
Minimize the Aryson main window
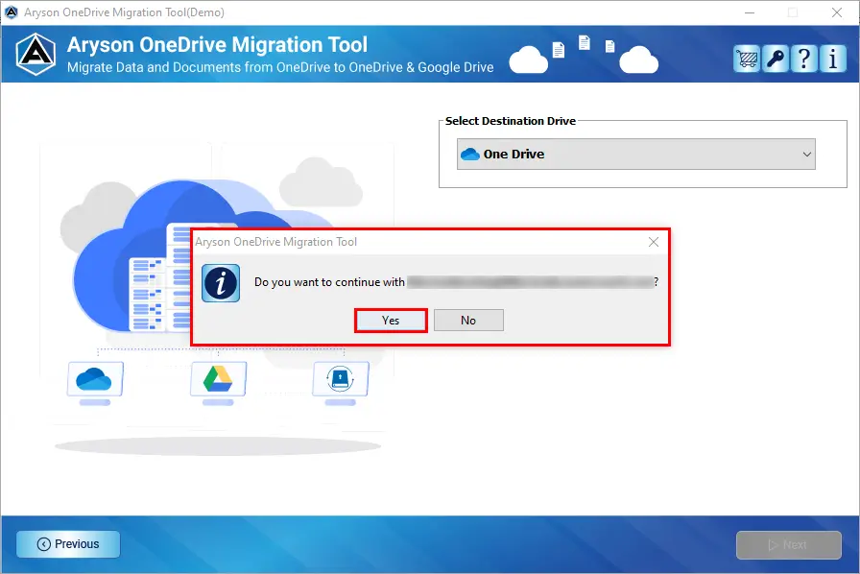click(750, 12)
